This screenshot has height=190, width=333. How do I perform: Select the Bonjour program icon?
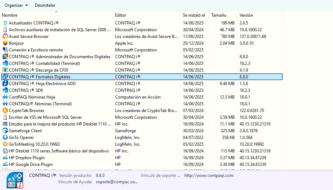tap(5, 43)
